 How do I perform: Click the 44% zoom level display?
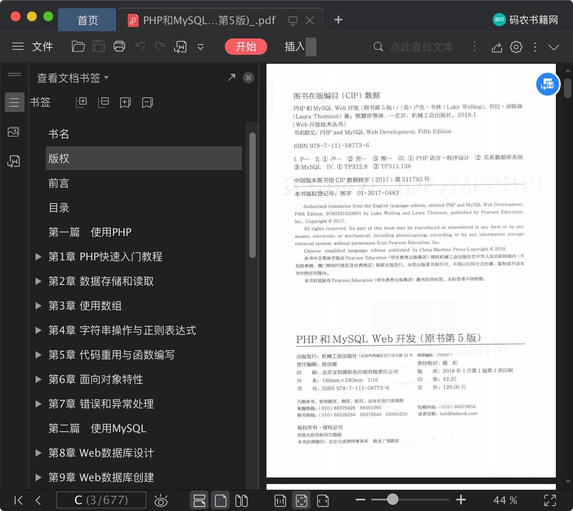click(506, 500)
